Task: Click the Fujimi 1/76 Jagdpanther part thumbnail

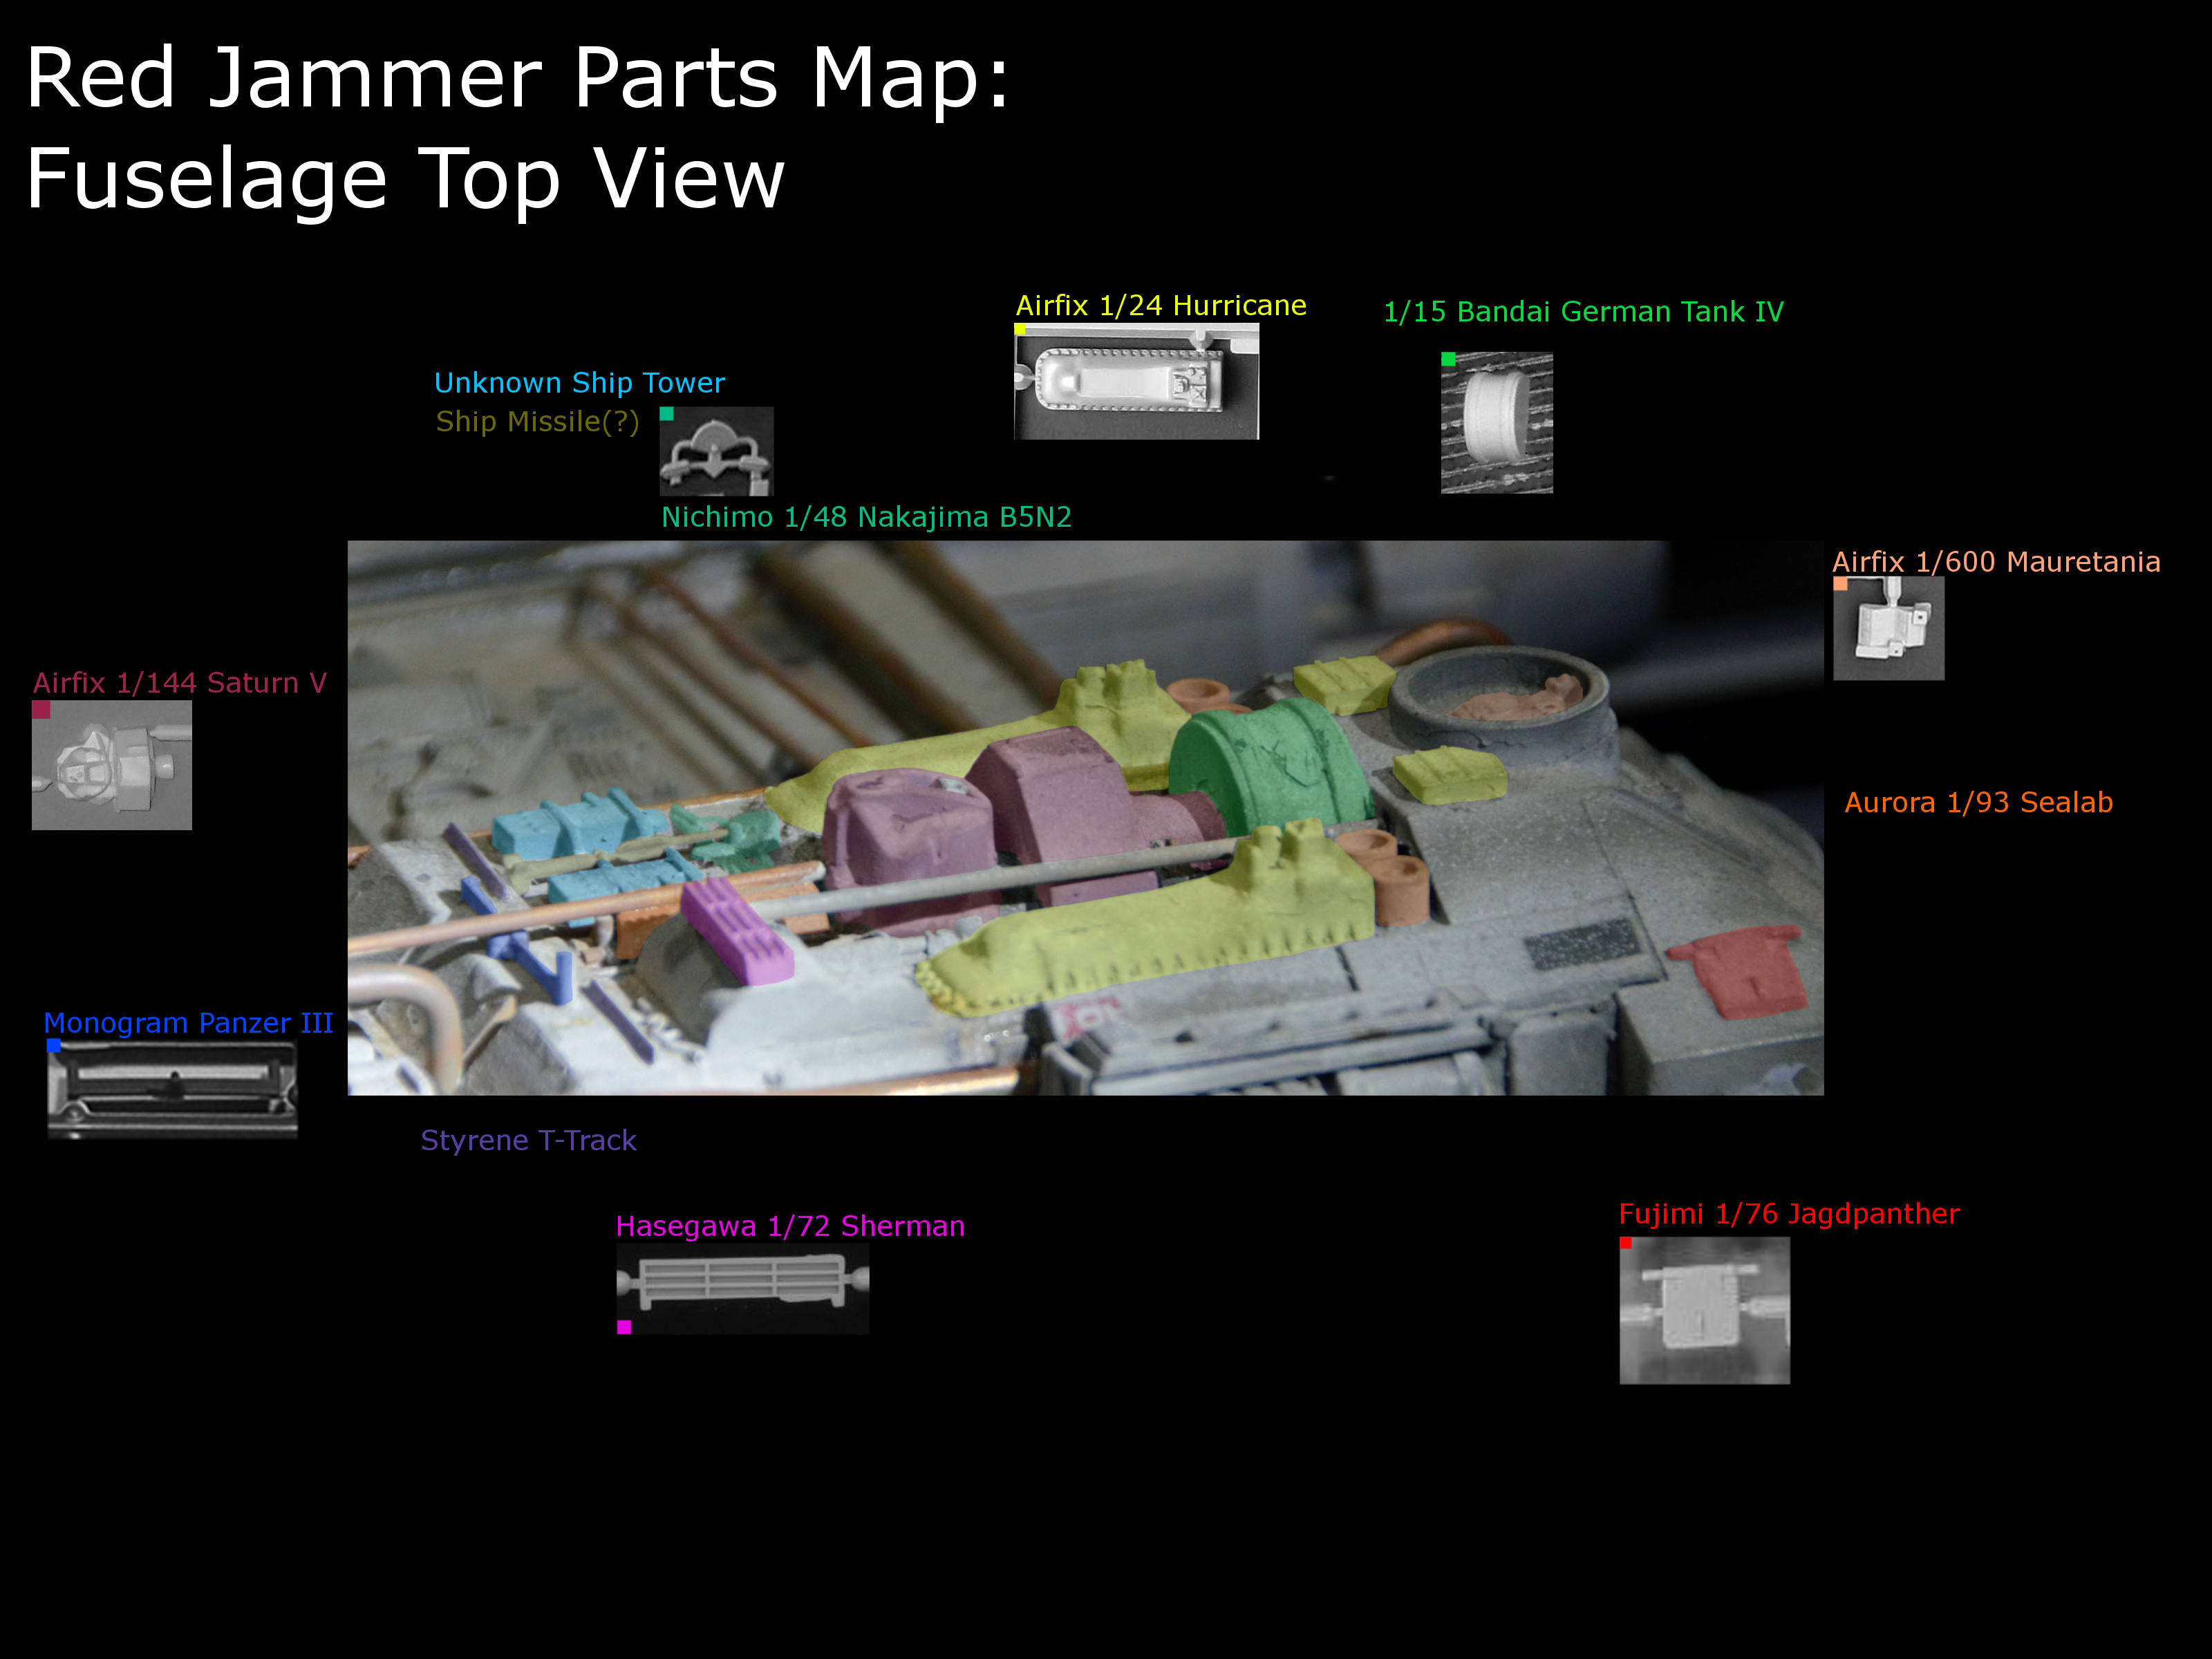Action: pyautogui.click(x=1705, y=1311)
